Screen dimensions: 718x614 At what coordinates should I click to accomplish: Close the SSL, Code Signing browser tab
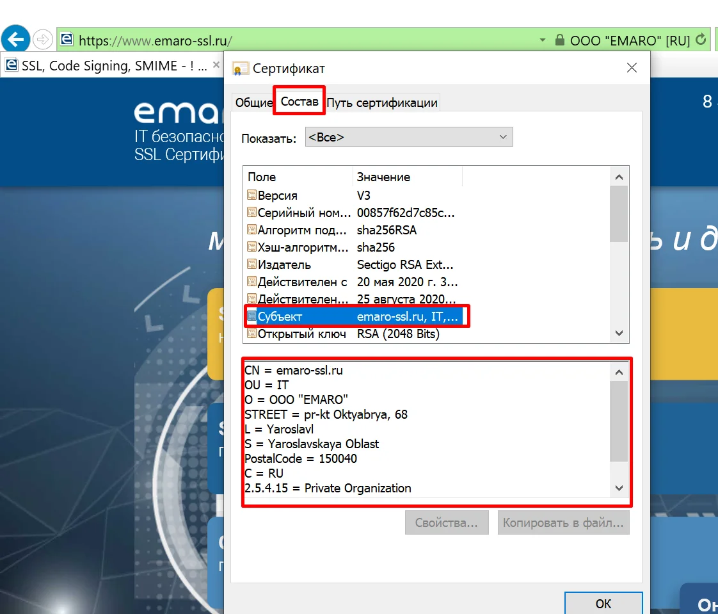point(216,65)
